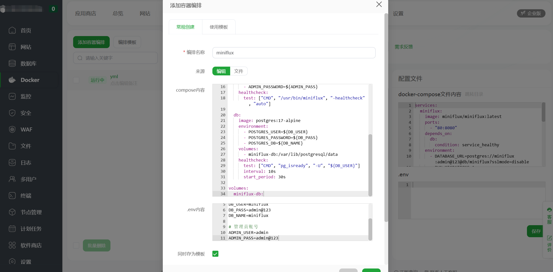Image resolution: width=553 pixels, height=272 pixels.
Task: Click the green 添加容器编排 button
Action: click(91, 42)
